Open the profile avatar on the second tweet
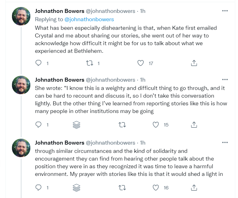Viewport: 238px width, 198px height. click(x=21, y=85)
